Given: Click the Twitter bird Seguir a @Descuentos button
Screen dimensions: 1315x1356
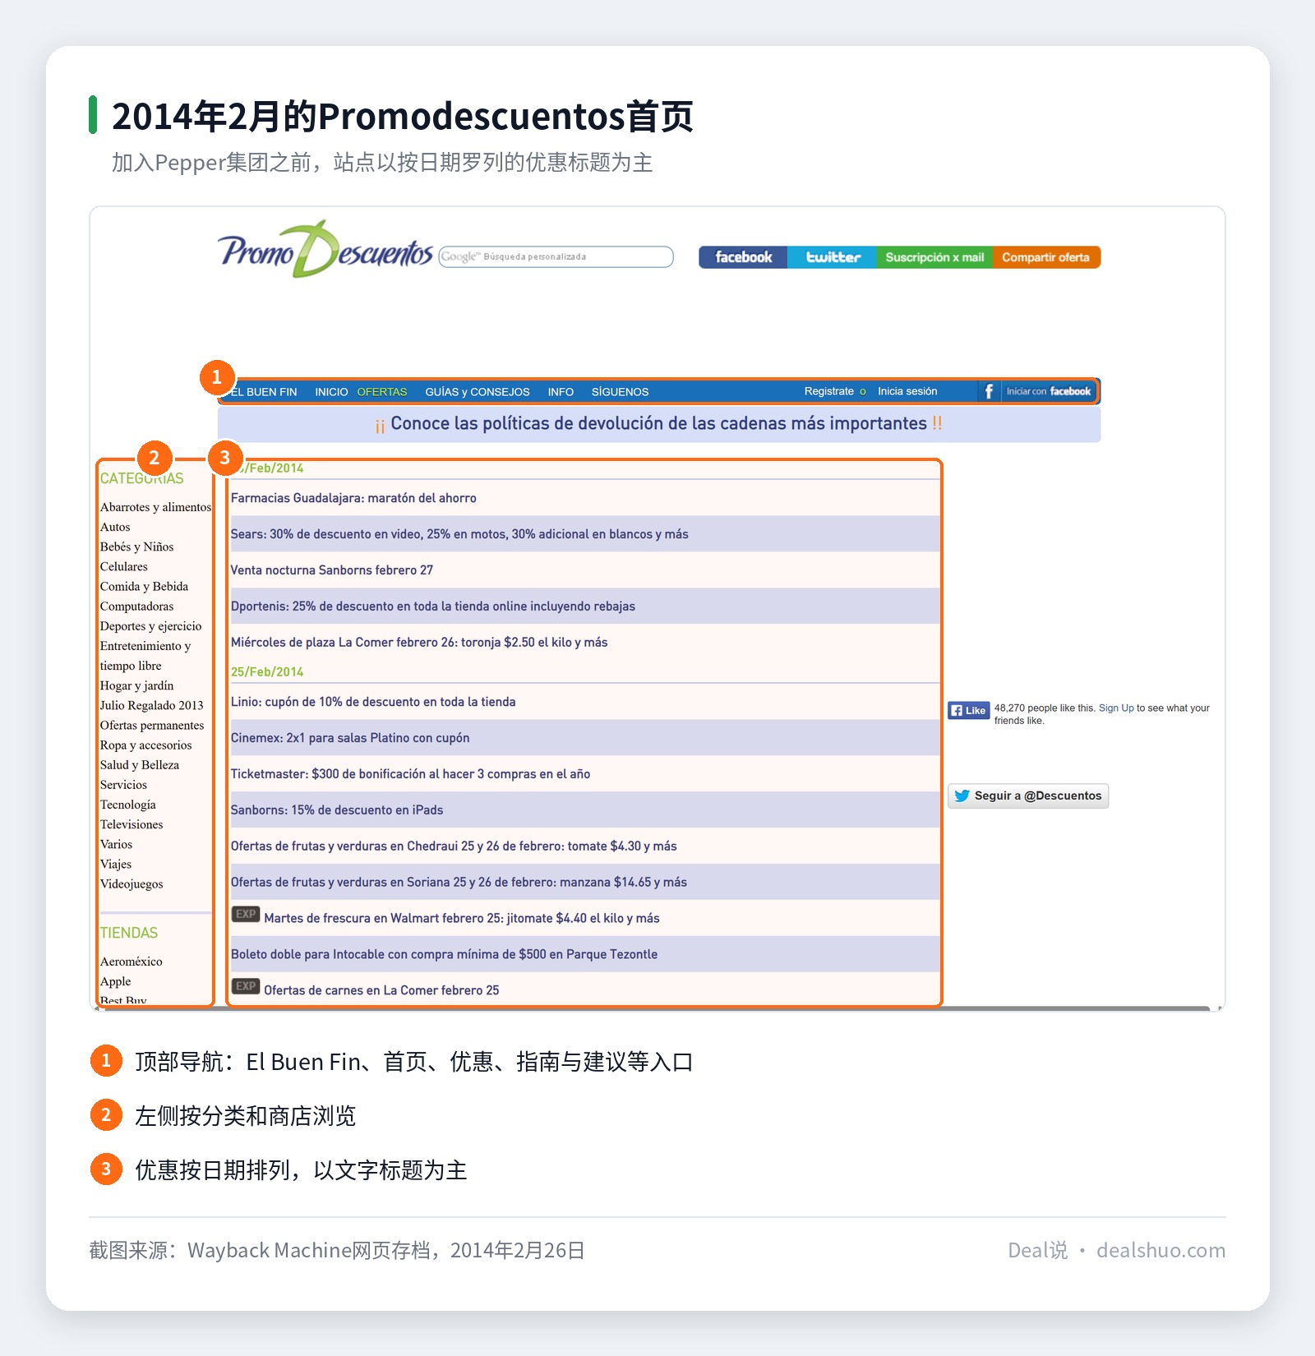Looking at the screenshot, I should [1028, 796].
